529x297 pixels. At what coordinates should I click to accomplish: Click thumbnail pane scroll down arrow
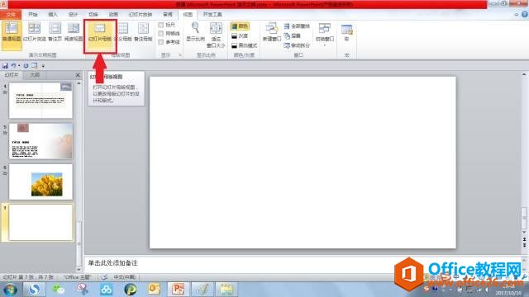coord(79,270)
